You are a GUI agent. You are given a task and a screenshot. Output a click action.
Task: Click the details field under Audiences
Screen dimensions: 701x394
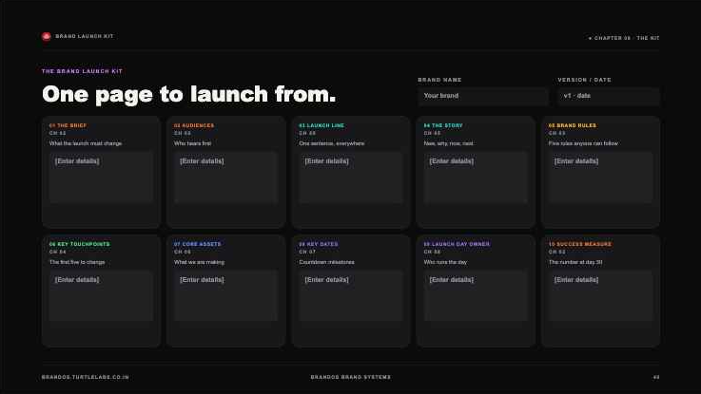click(x=225, y=178)
